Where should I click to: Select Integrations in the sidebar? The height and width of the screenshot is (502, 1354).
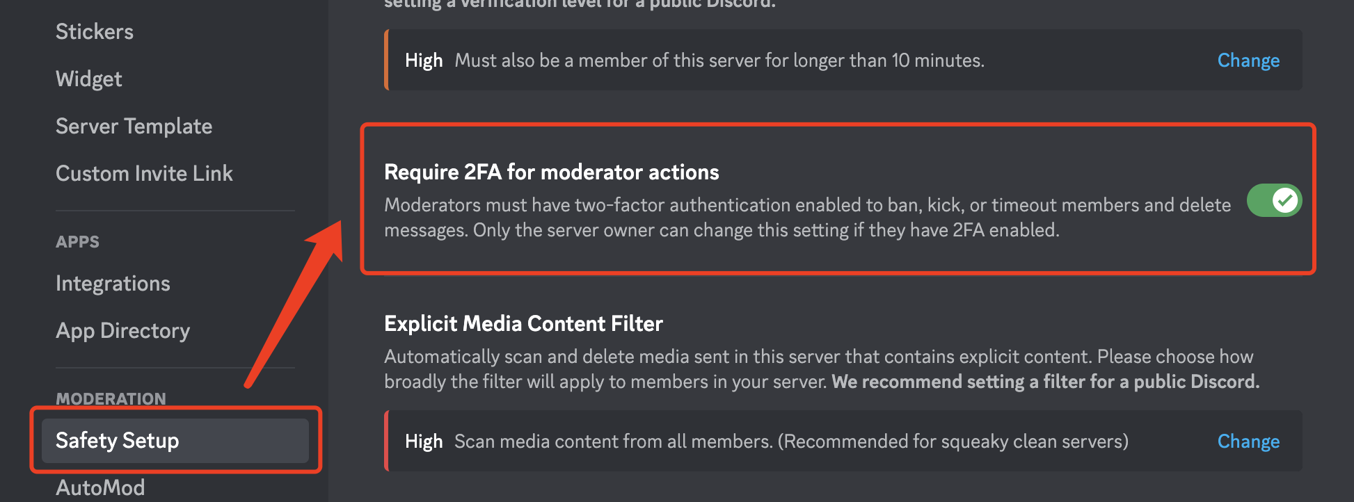tap(113, 283)
